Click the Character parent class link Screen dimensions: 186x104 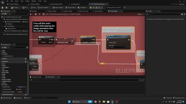click(182, 4)
